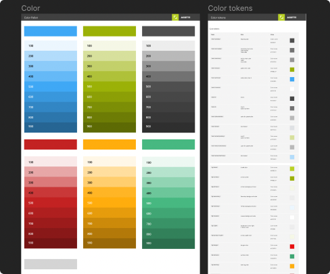Pick the blue 700 swatch
Screen dimensions: 330x274
(x=51, y=107)
